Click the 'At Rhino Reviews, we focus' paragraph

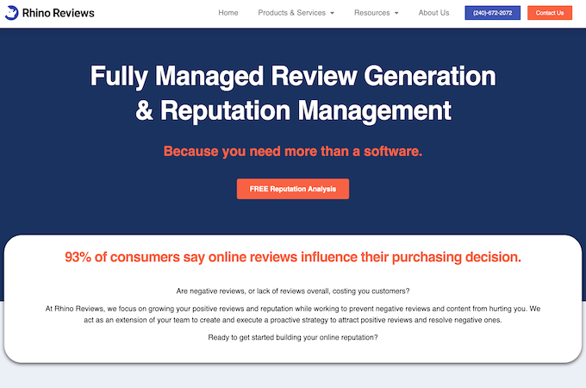tap(293, 315)
